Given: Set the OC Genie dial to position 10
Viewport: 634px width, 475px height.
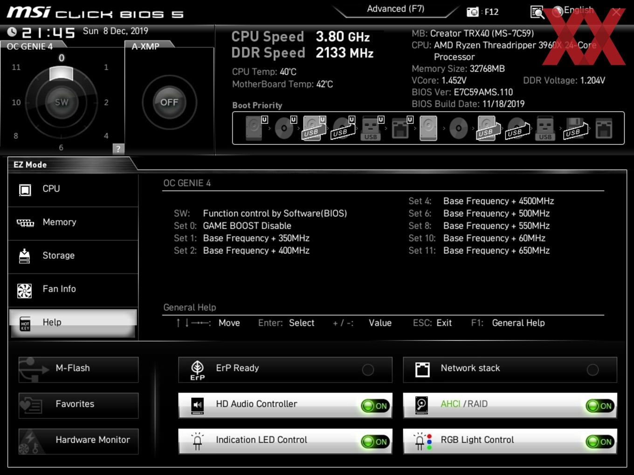Looking at the screenshot, I should (16, 102).
